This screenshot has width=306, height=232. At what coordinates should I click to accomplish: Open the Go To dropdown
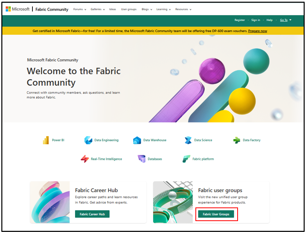286,20
